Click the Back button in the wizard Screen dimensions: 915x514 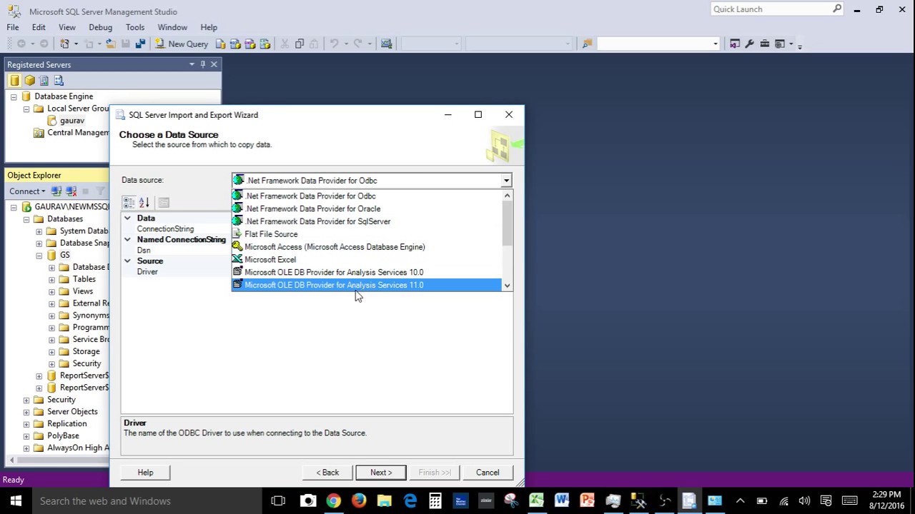tap(328, 473)
